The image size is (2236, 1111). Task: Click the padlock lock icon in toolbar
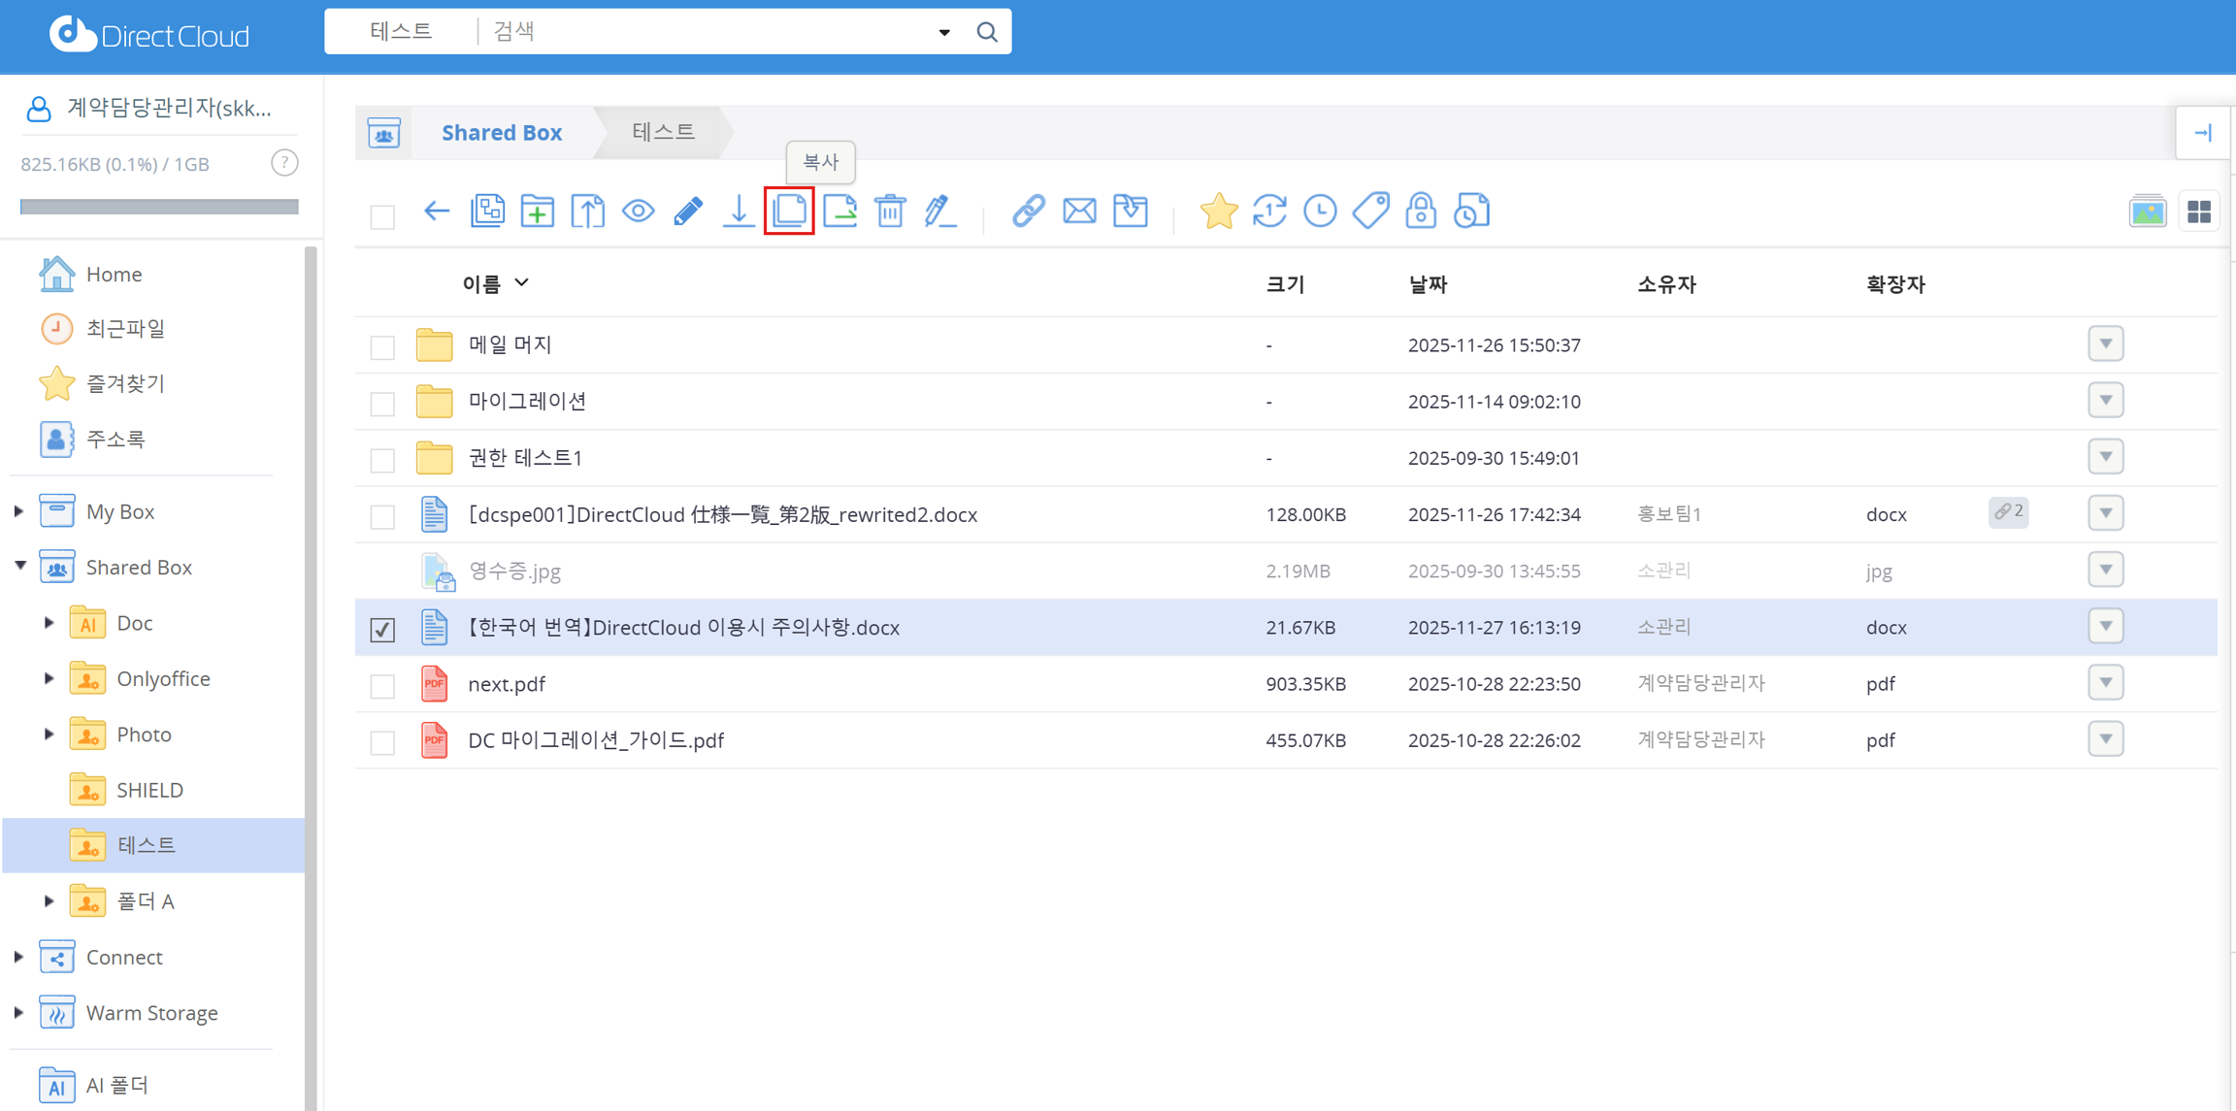[x=1421, y=211]
